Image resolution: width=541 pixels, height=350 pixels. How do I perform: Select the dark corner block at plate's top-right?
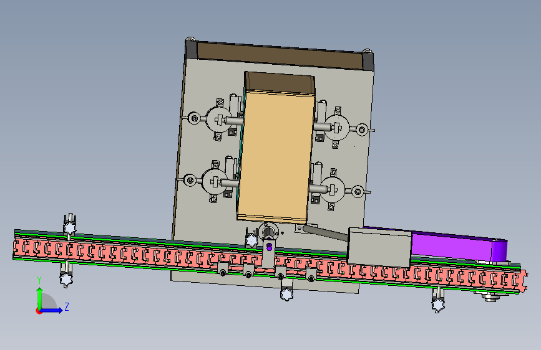[368, 61]
